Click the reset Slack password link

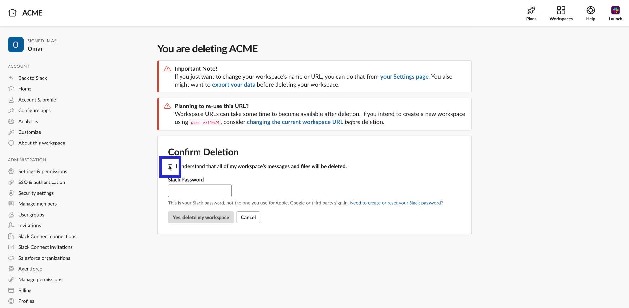coord(396,203)
